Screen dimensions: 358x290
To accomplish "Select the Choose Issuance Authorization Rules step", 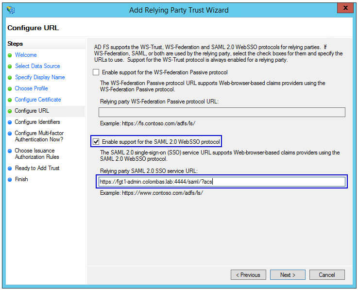I will pos(36,154).
